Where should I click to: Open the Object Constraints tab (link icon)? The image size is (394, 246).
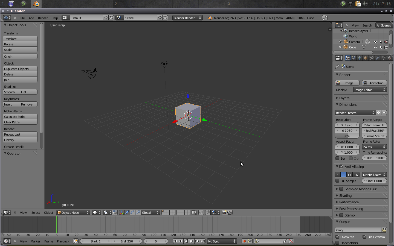click(372, 58)
